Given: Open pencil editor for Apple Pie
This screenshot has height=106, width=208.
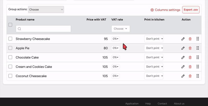Looking at the screenshot, I should (x=183, y=48).
